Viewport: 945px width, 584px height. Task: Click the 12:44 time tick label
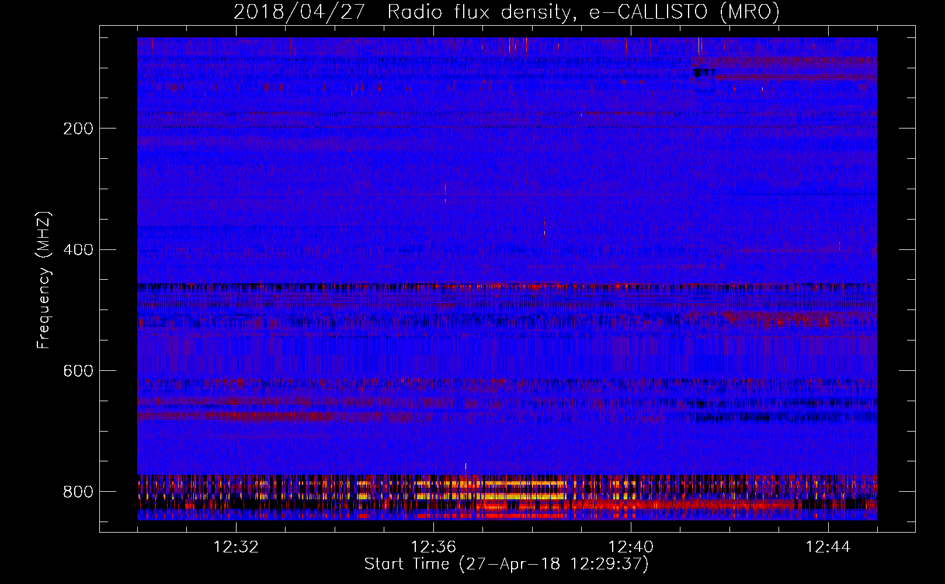pos(828,547)
